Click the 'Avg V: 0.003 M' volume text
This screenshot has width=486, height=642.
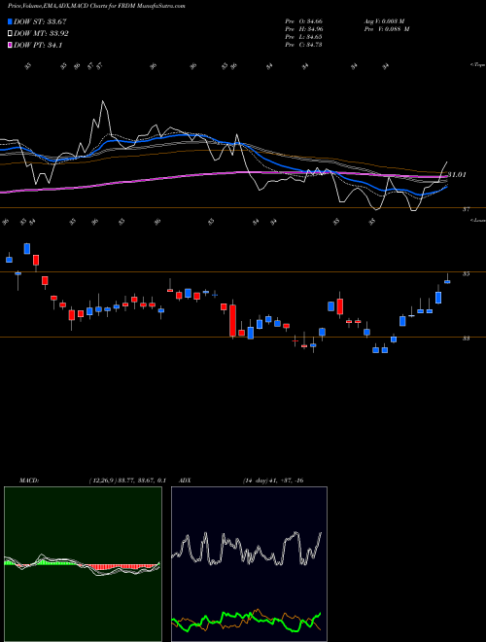coord(384,20)
